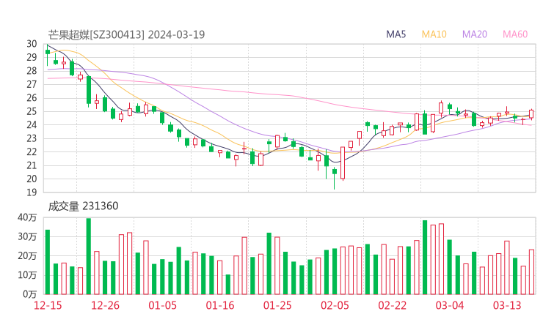
Task: Click the 20万 volume axis label
Action: [x=27, y=256]
